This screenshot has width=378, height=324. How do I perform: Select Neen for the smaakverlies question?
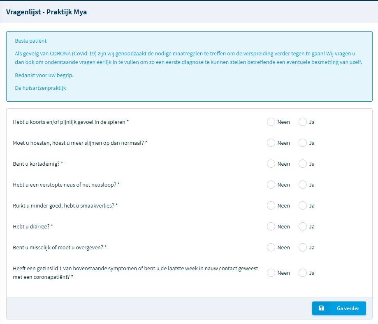point(271,205)
